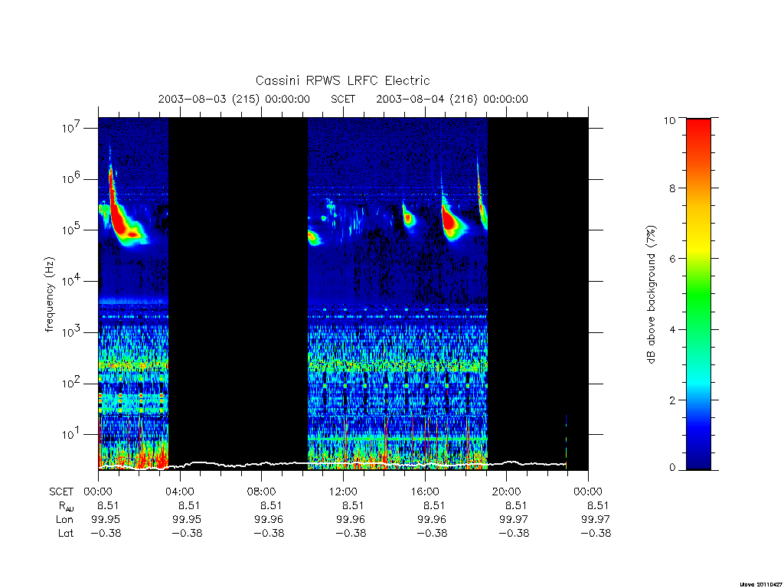The image size is (784, 588).
Task: Click the rainbow dB color bar
Action: coord(698,294)
